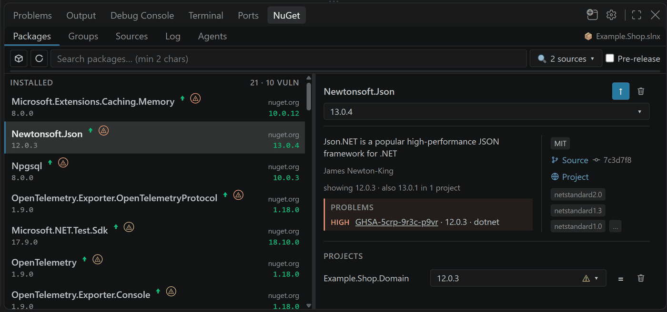Click green update arrow on Microsoft.NET.Test.Sdk
This screenshot has height=312, width=667.
point(116,227)
